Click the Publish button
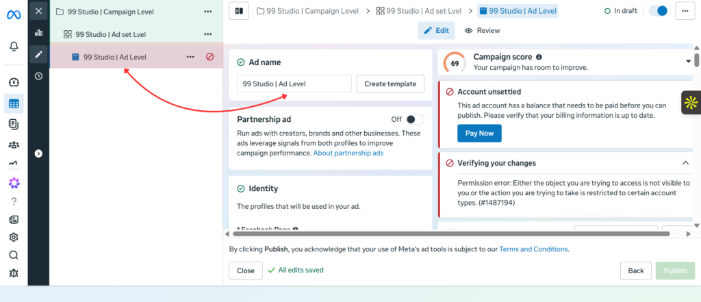The height and width of the screenshot is (302, 701). (675, 270)
